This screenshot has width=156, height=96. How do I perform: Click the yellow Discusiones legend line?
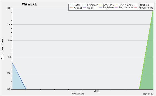(x=116, y=5)
